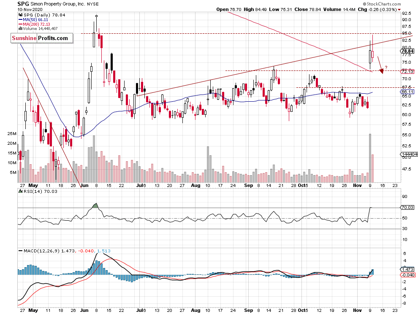Image resolution: width=418 pixels, height=314 pixels.
Task: Click the red down-triangle after Chg value
Action: tap(399, 10)
